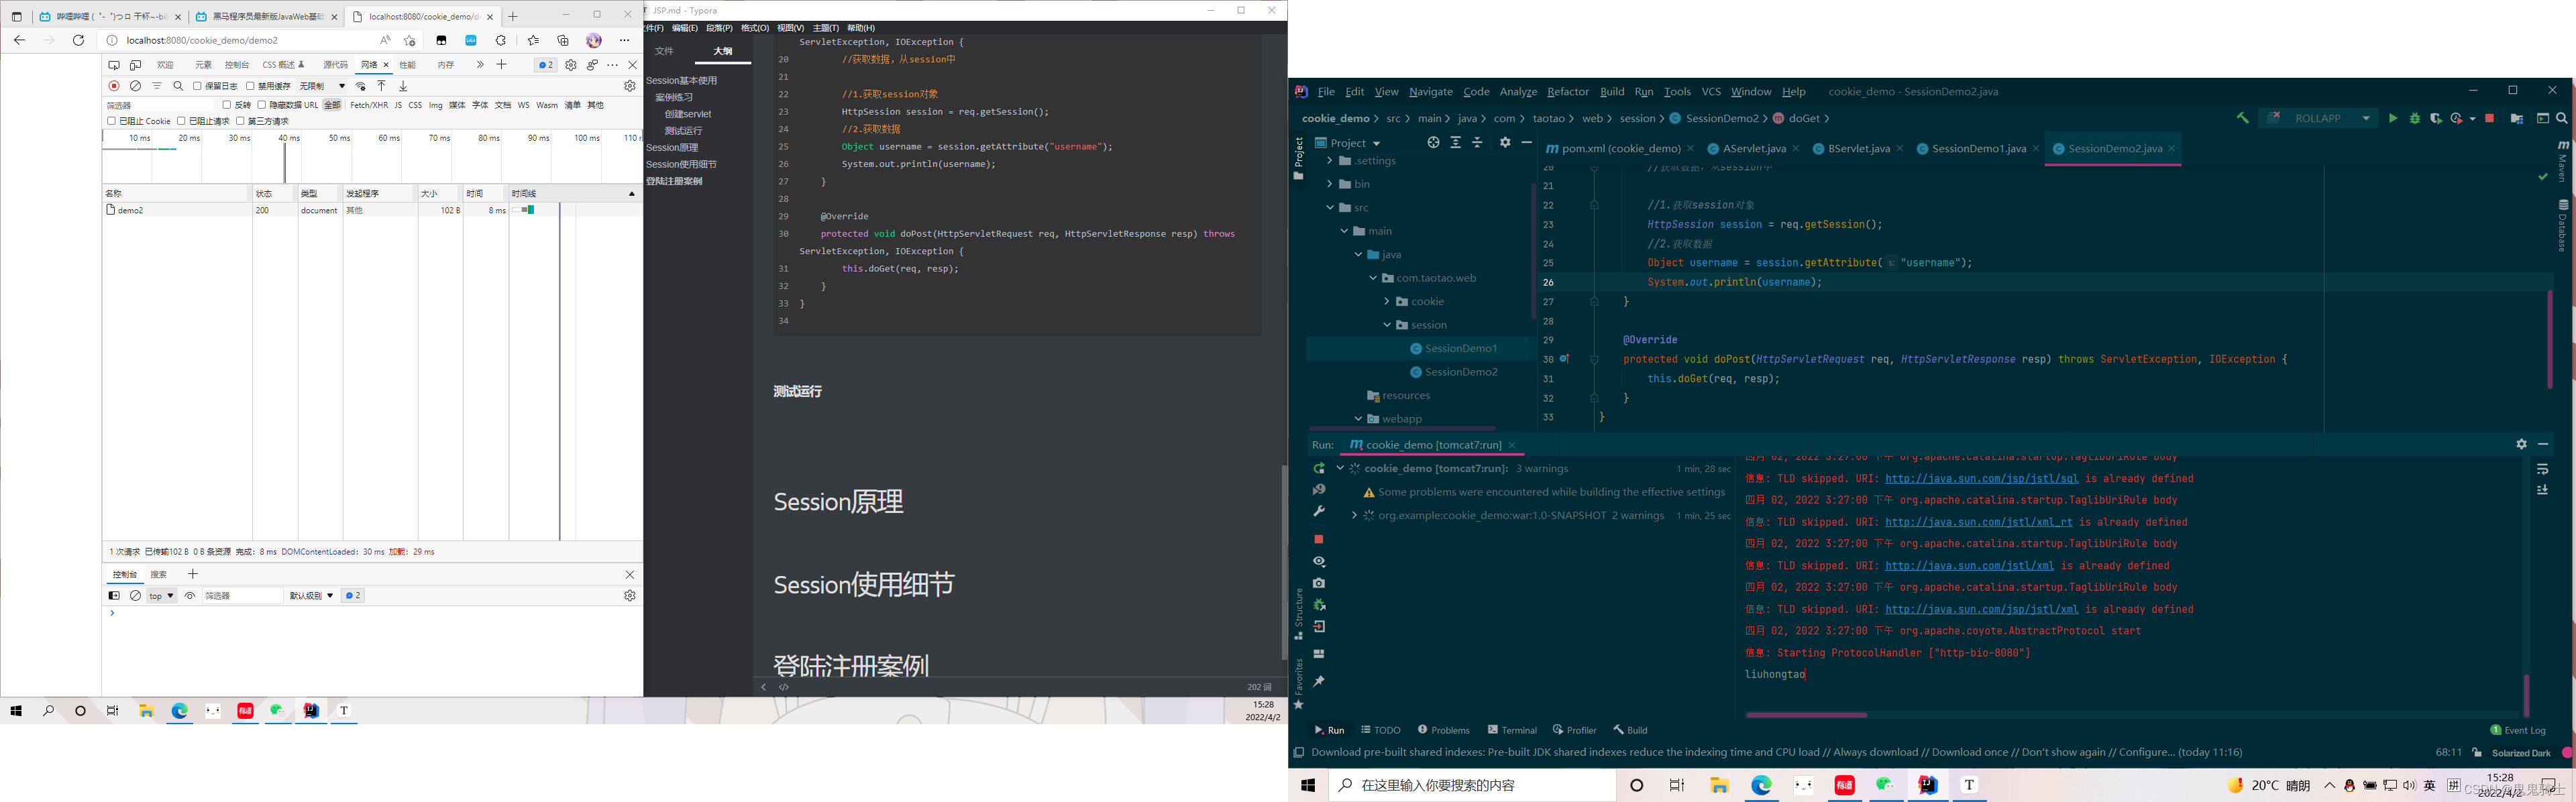Open the Navigate menu in IntelliJ
Image resolution: width=2576 pixels, height=802 pixels.
[x=1430, y=91]
